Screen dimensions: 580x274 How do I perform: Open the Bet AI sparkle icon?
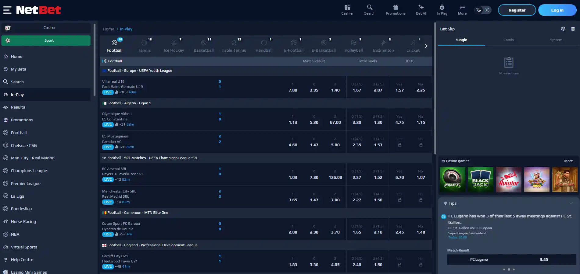421,7
